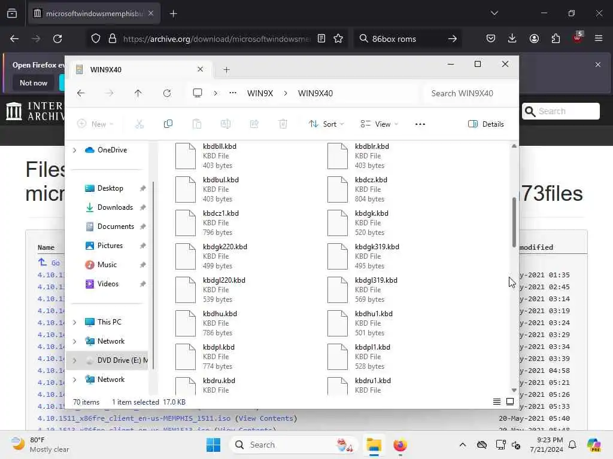Expand the breadcrumb chevron after WIN9X
Screen dimensions: 613x459
(286, 93)
